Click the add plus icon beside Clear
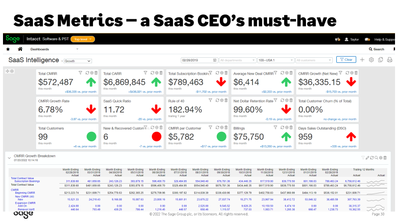This screenshot has height=224, width=398. [x=362, y=60]
